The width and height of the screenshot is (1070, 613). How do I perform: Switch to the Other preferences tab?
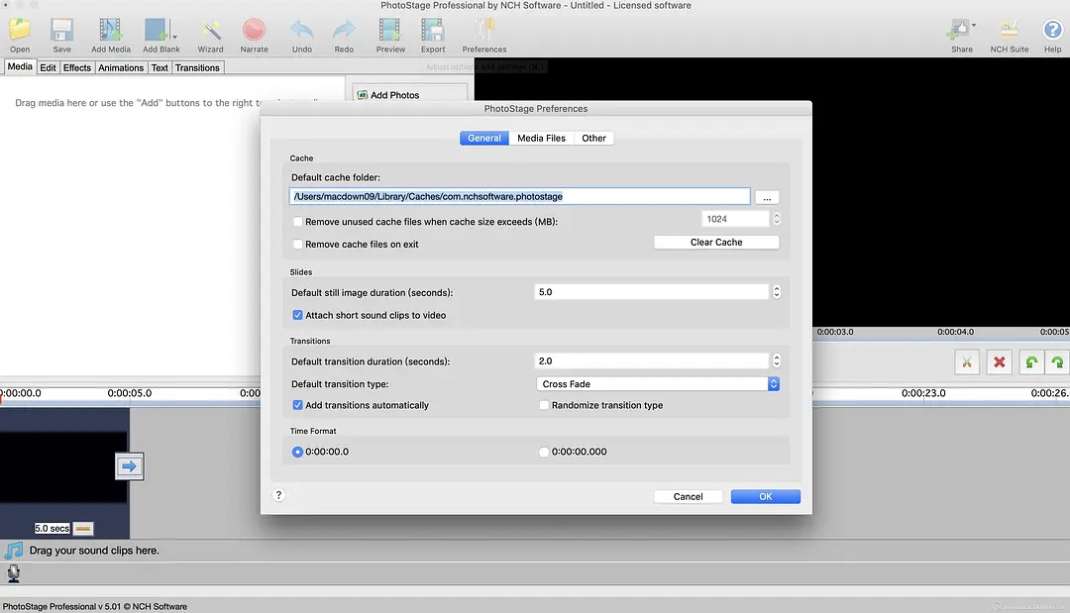coord(593,138)
